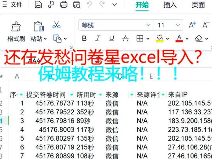This screenshot has width=212, height=159.
Task: Click the select-all corner triangle
Action: tap(1, 76)
